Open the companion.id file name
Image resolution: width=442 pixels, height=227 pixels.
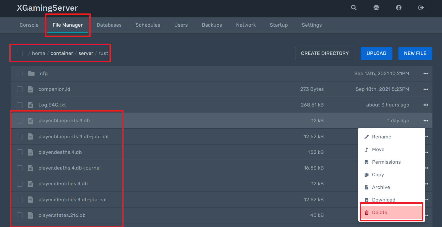coord(54,89)
